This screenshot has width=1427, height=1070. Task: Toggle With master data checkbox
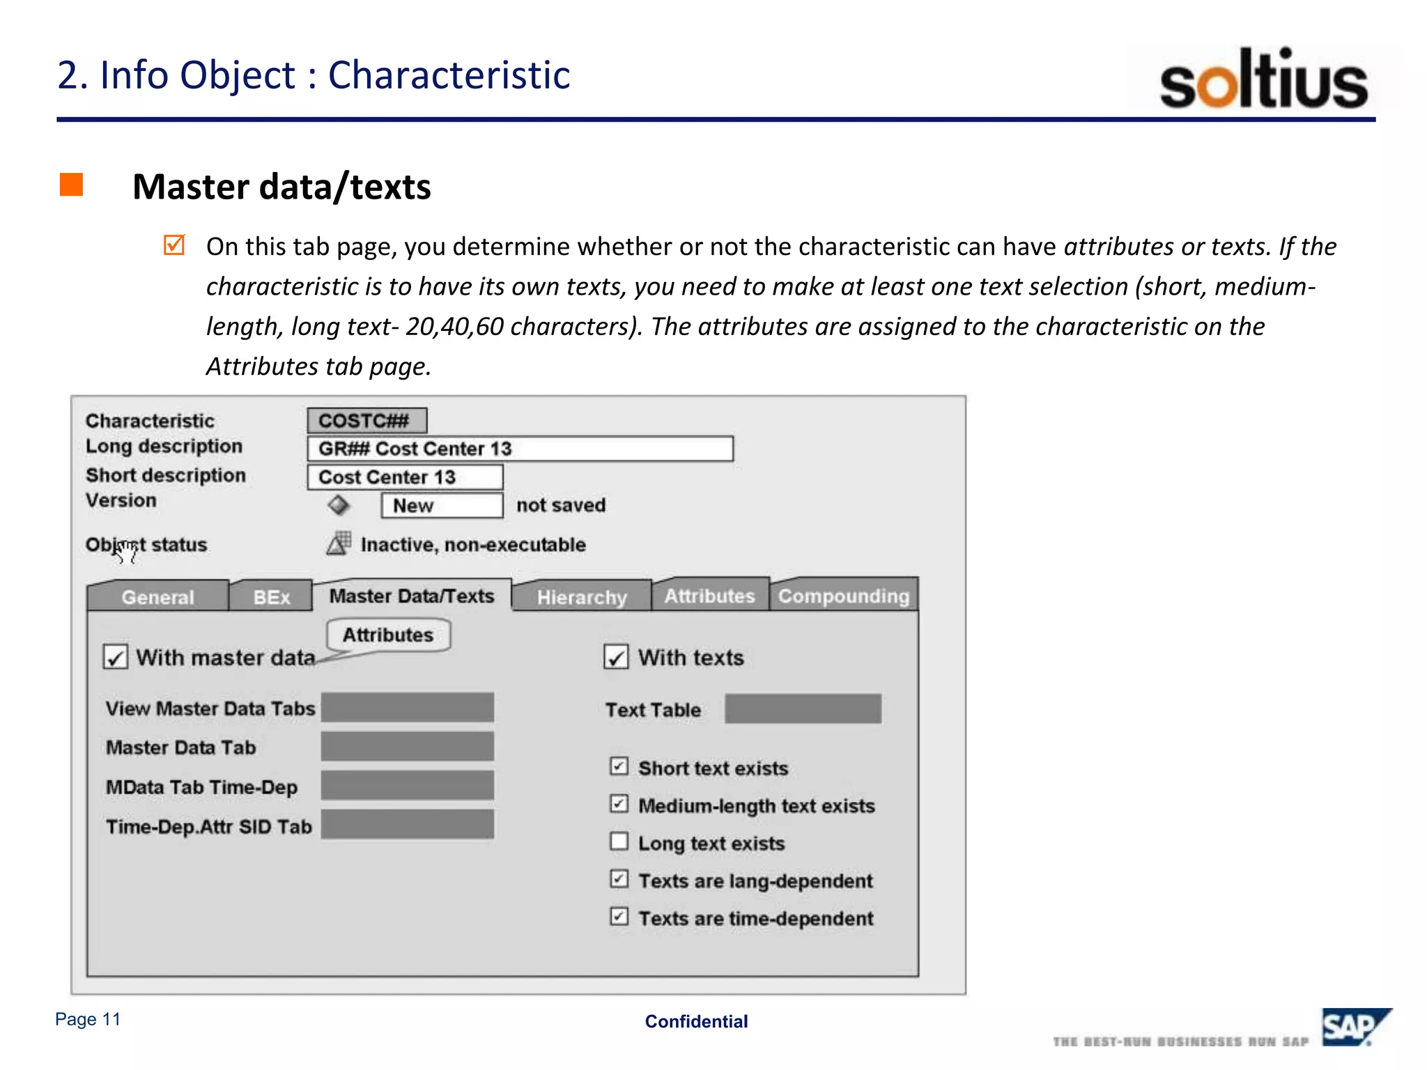click(116, 657)
